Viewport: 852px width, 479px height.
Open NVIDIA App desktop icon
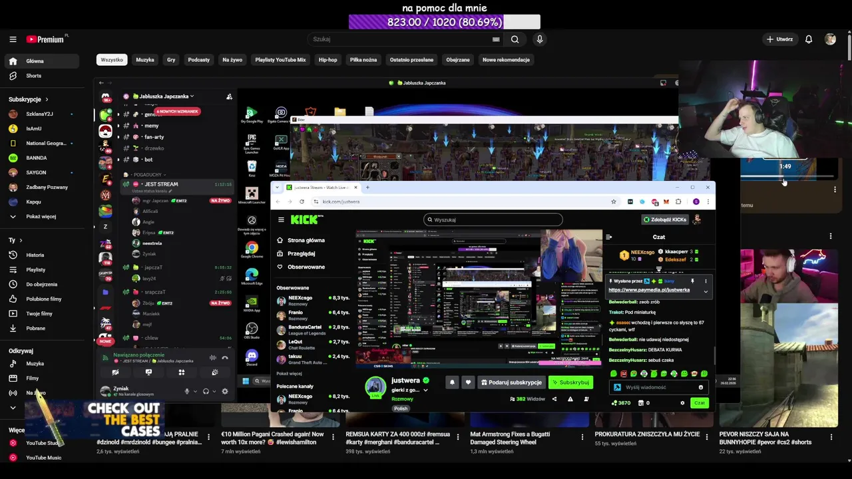[x=252, y=303]
